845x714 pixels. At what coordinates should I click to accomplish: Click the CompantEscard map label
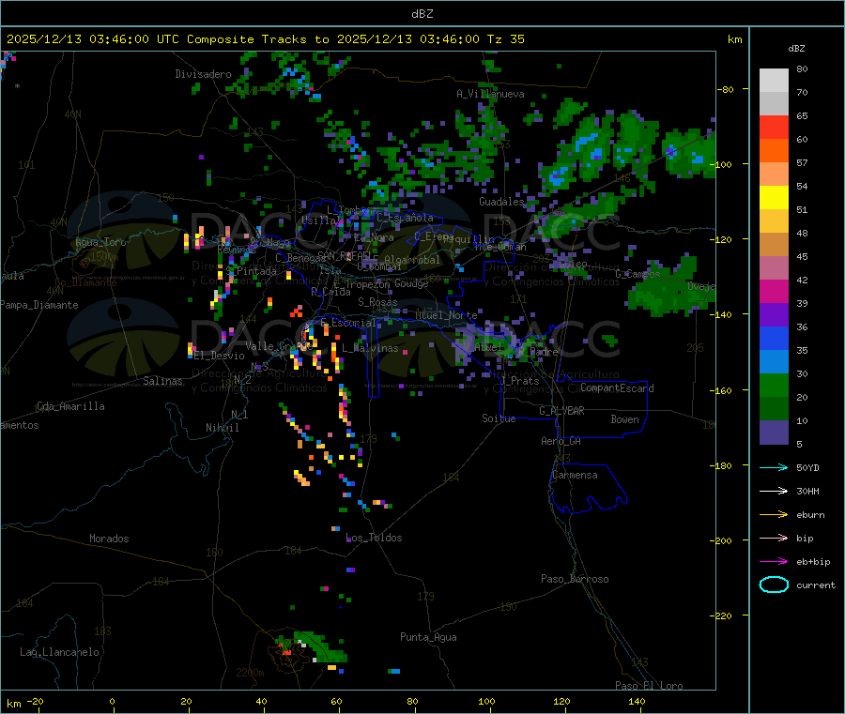coord(617,388)
